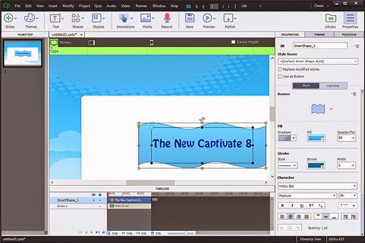Click the timeline play button

91,232
